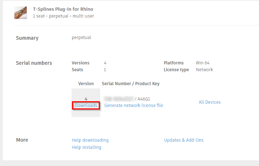Image resolution: width=259 pixels, height=166 pixels.
Task: Open the Updates & Add-Ons link
Action: [184, 140]
